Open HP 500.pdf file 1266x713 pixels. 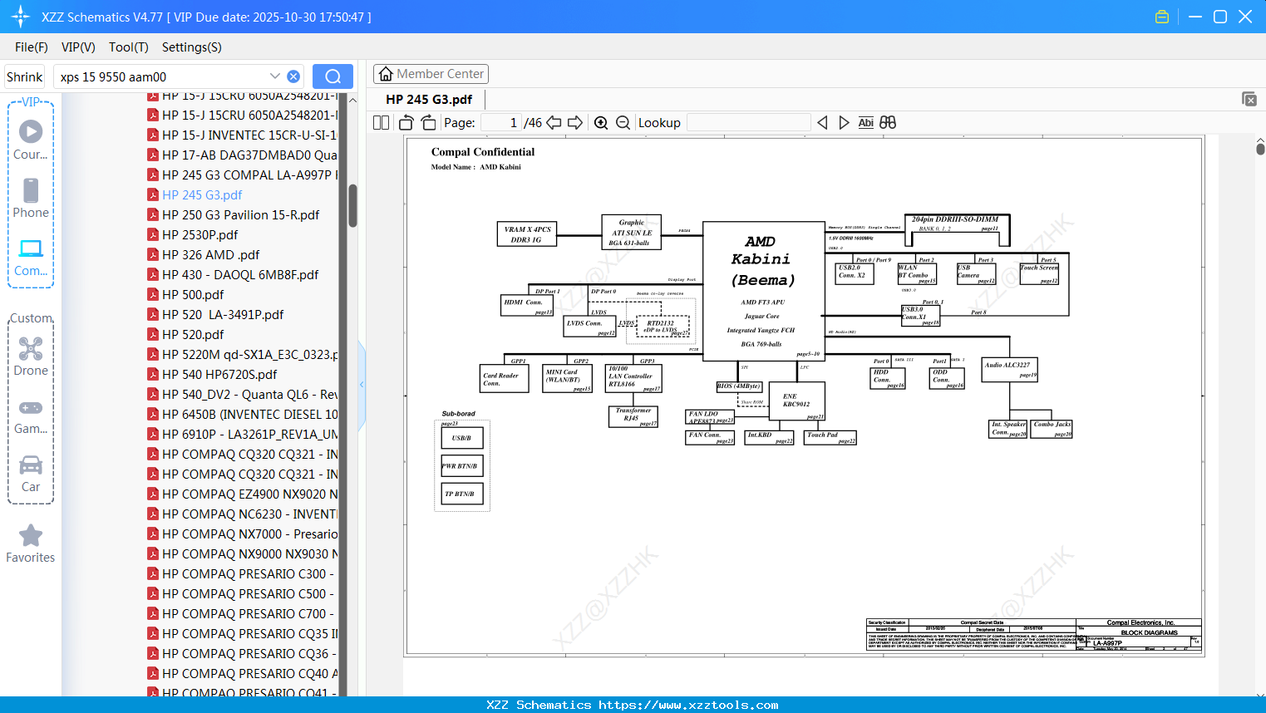pyautogui.click(x=186, y=294)
